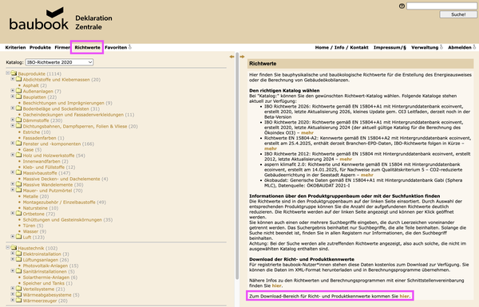Image resolution: width=479 pixels, height=307 pixels.
Task: Click the Suche! button
Action: tap(458, 14)
